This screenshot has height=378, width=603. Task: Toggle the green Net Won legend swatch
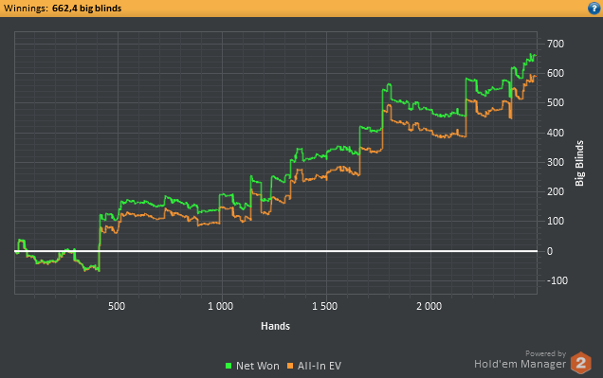(x=228, y=366)
